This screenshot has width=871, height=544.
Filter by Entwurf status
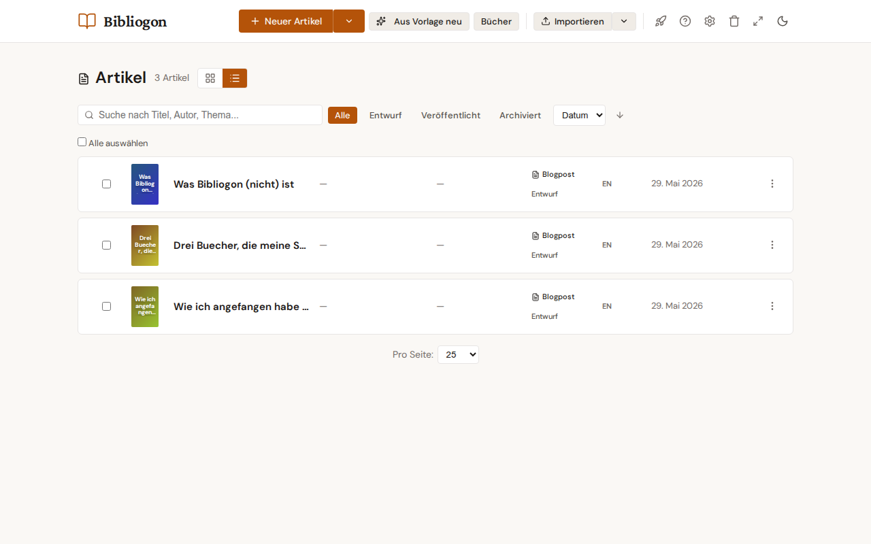[x=386, y=115]
